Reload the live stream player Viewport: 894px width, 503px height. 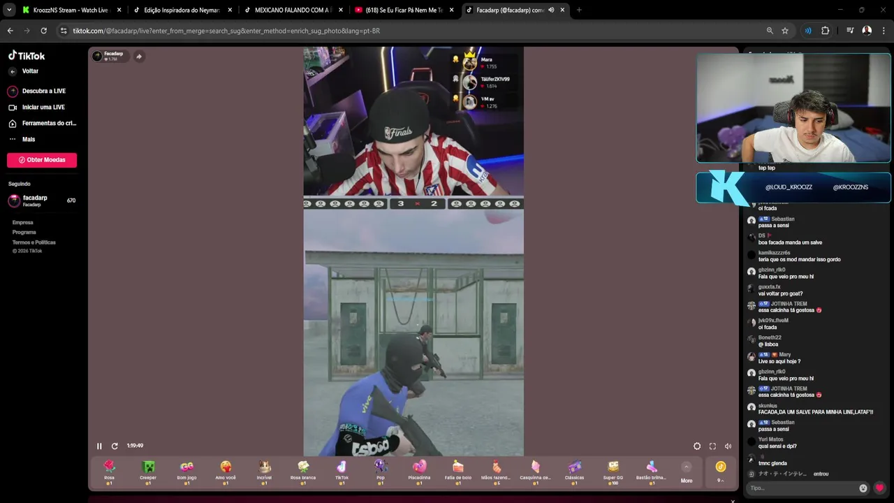115,446
